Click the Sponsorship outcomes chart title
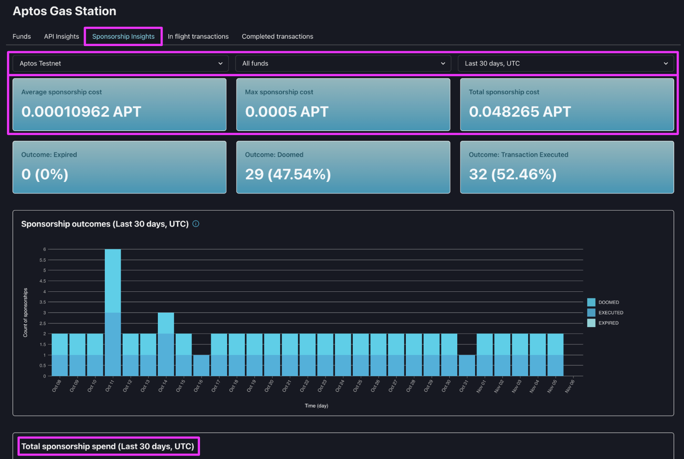The height and width of the screenshot is (459, 684). pos(105,224)
